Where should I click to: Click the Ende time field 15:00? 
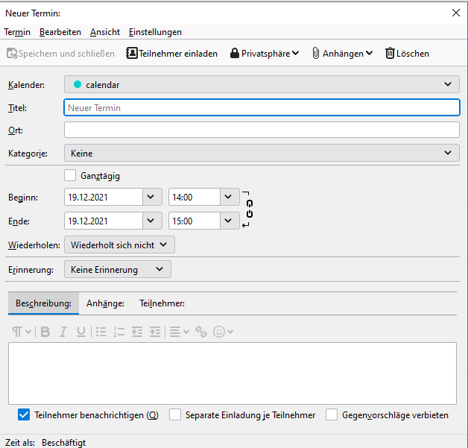(x=195, y=221)
